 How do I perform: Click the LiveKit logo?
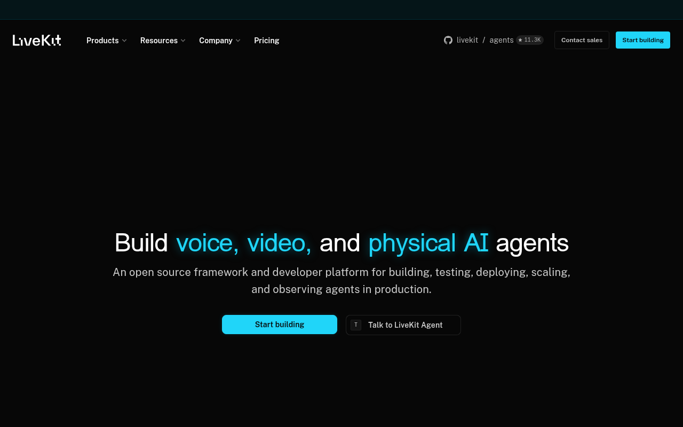(x=37, y=41)
